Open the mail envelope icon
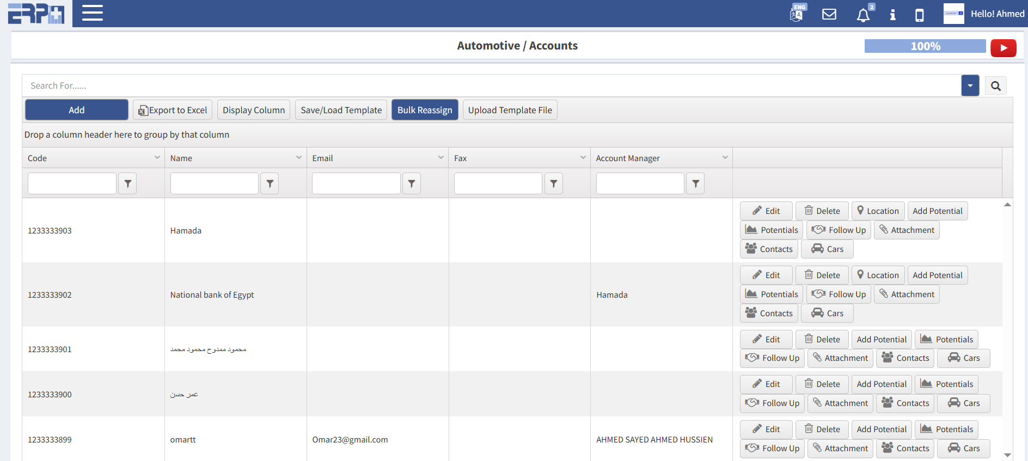Viewport: 1028px width, 461px height. click(829, 14)
